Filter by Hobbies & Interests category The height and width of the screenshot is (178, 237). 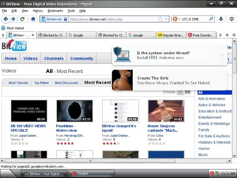[214, 142]
